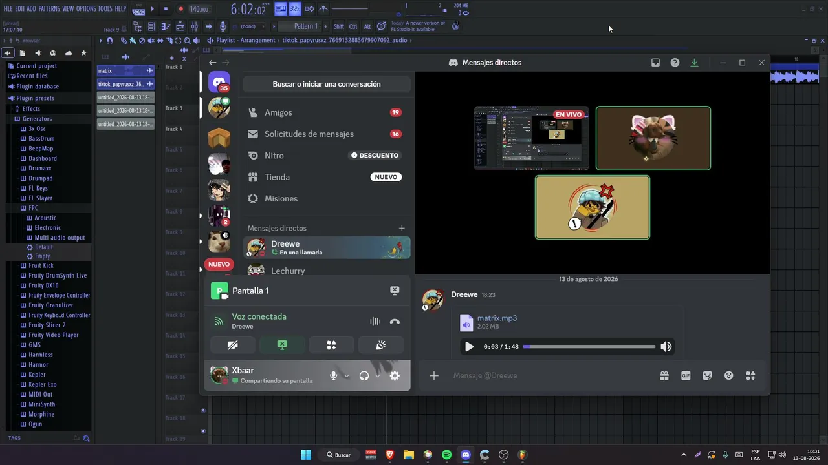
Task: Deafen with the Discord headphones button
Action: pyautogui.click(x=364, y=375)
